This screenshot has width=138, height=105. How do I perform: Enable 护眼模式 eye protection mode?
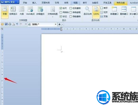coord(40,11)
